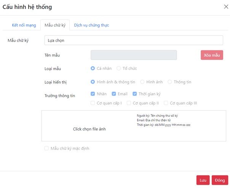Enable the Cơ quan cấp III checkbox
Viewport: 230px width, 188px height.
click(x=166, y=103)
